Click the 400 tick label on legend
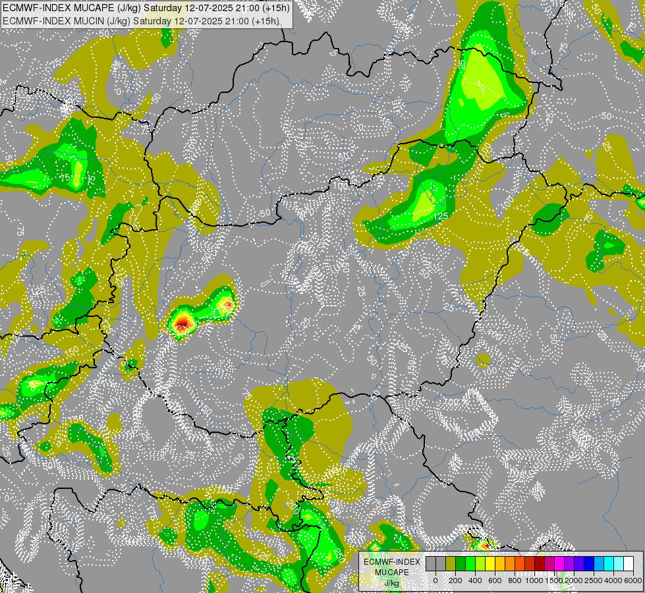Screen dimensions: 645x593 click(x=475, y=580)
